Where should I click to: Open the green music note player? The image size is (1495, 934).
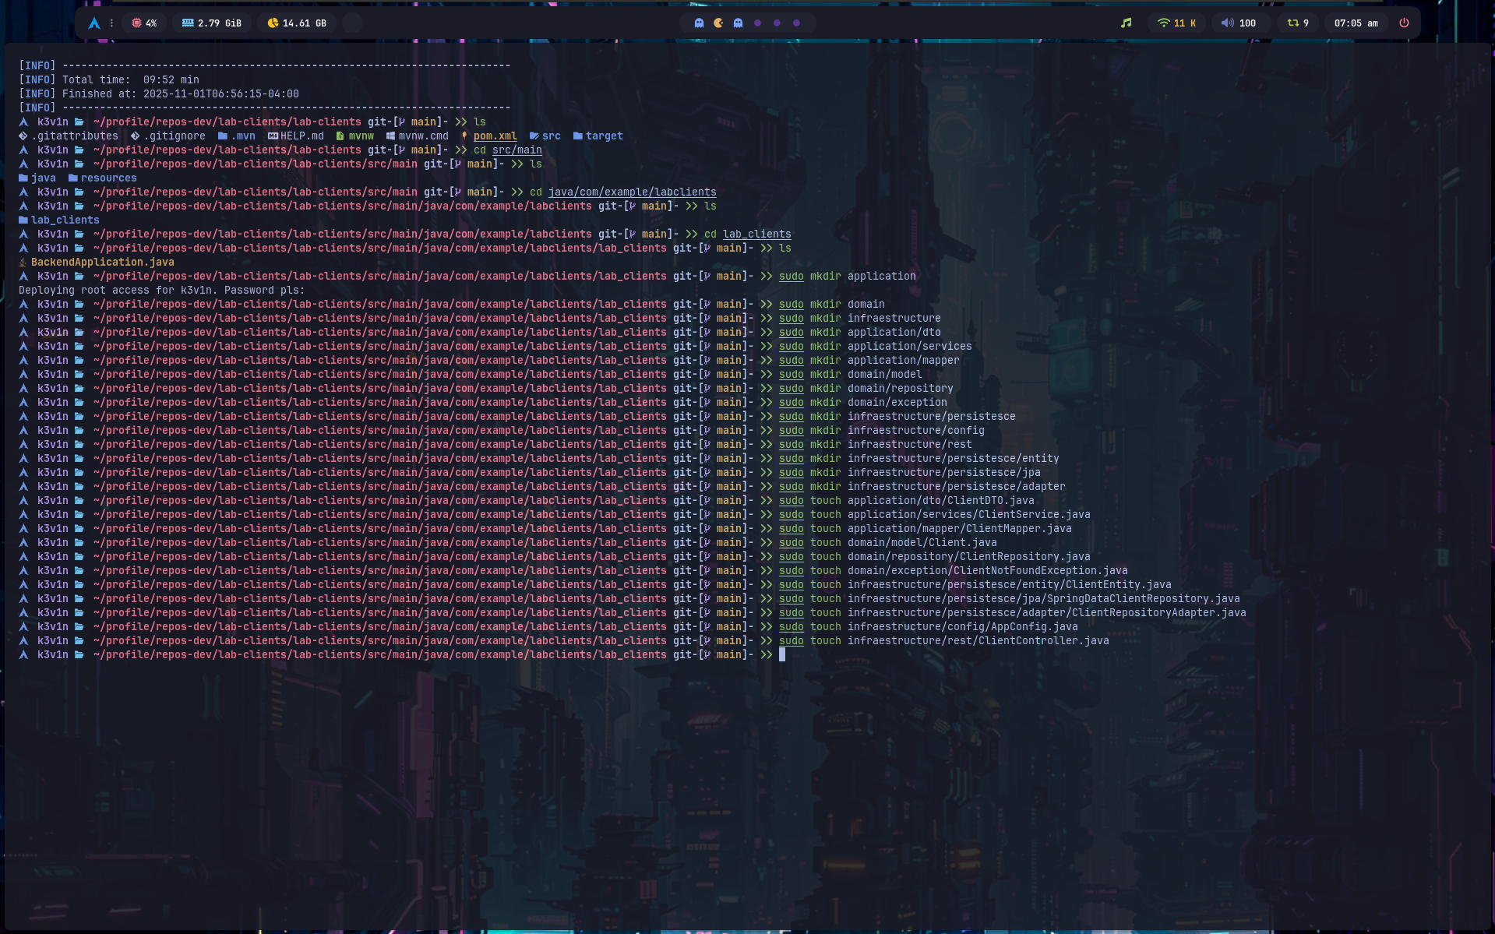pyautogui.click(x=1126, y=23)
